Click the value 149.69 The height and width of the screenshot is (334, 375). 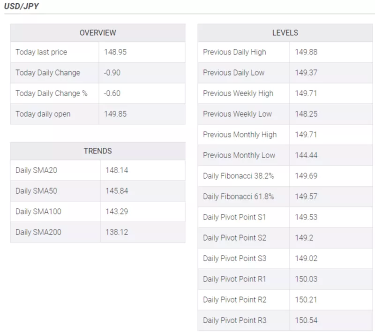coord(306,176)
